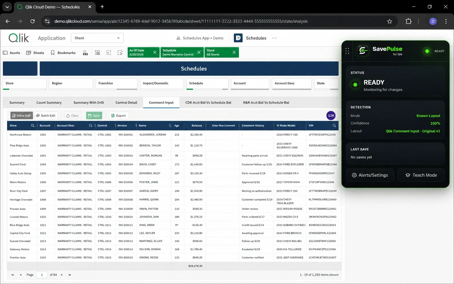Open the Sheets panel
The height and width of the screenshot is (284, 454).
(x=35, y=53)
